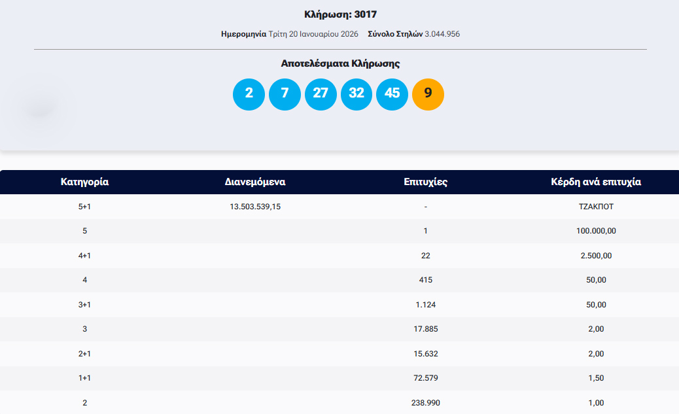Select the drawn number 27 ball
The image size is (679, 414).
[321, 94]
